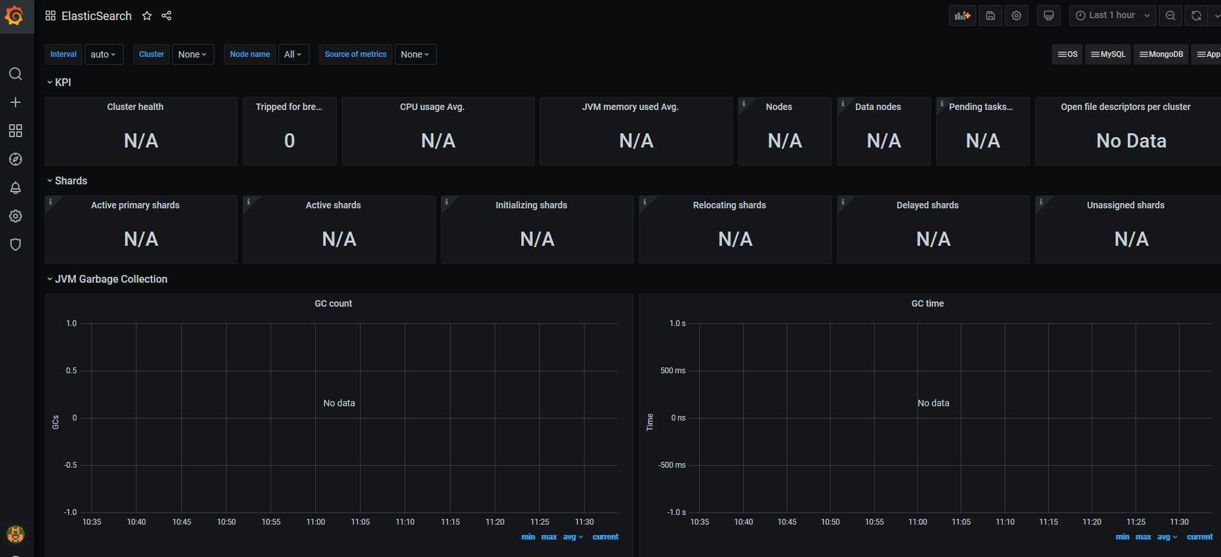Star the ElasticSearch dashboard
Image resolution: width=1221 pixels, height=557 pixels.
pyautogui.click(x=147, y=16)
